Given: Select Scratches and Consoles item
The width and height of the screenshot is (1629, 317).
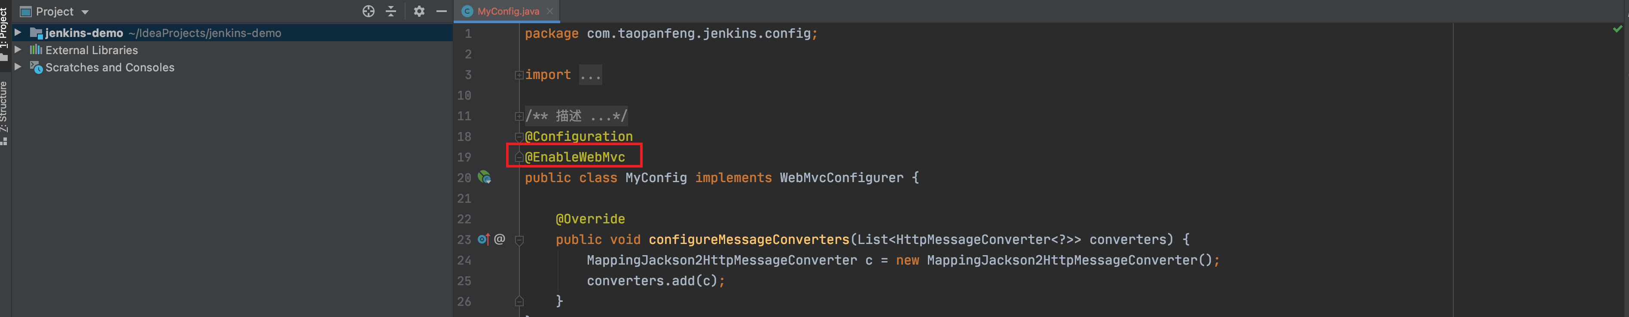Looking at the screenshot, I should click(x=110, y=67).
